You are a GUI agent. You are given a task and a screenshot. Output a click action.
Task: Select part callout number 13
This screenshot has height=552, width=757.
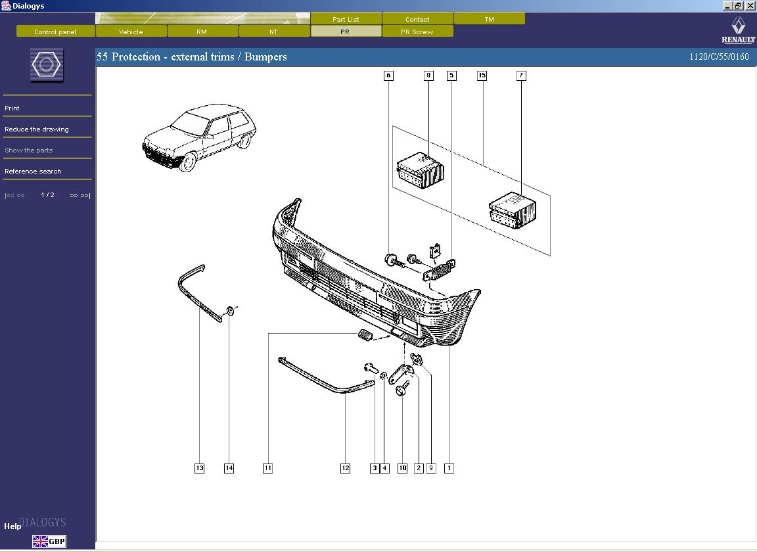[x=199, y=468]
